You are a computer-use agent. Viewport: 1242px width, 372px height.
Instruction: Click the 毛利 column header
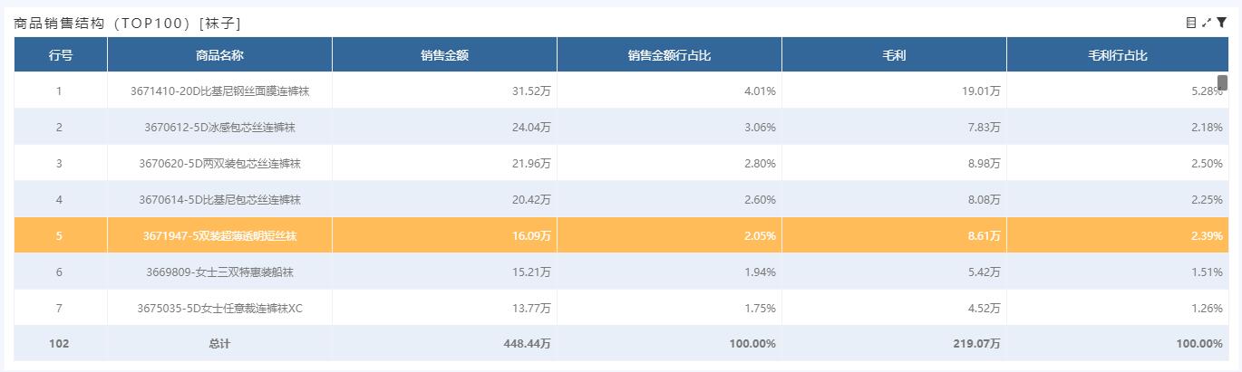tap(894, 55)
